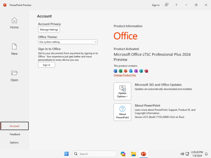Screen dimensions: 211x158
Task: Click the Manage Settings button
Action: [49, 29]
